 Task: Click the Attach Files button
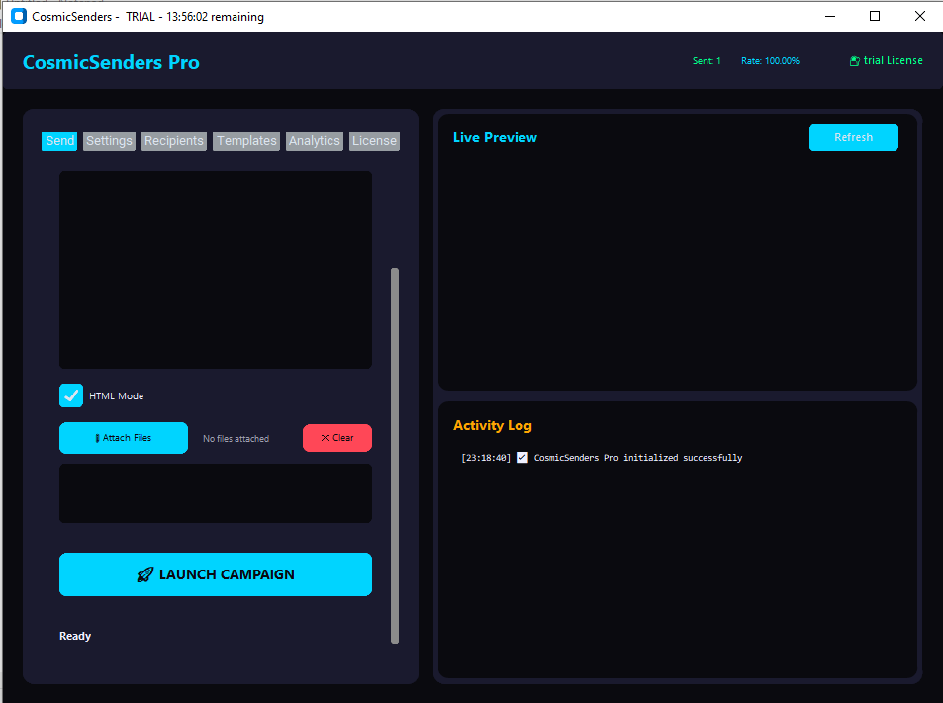click(124, 438)
